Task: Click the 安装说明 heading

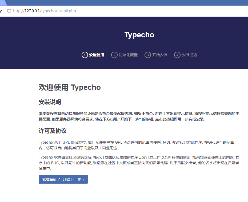Action: [50, 102]
